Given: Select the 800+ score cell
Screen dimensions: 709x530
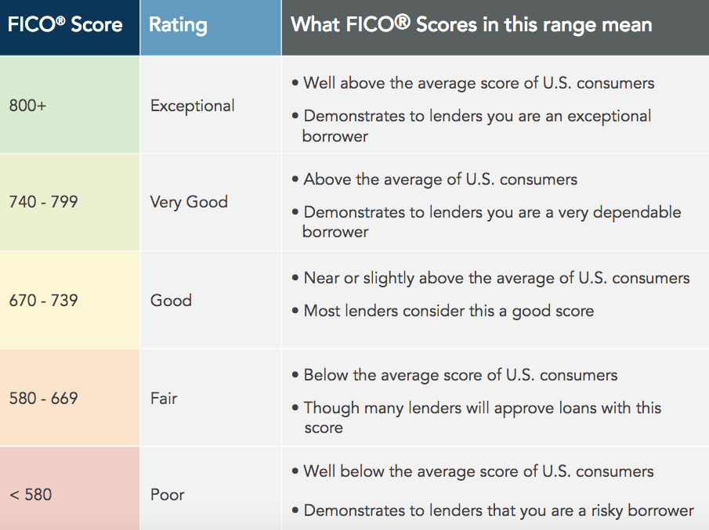Looking at the screenshot, I should tap(70, 105).
